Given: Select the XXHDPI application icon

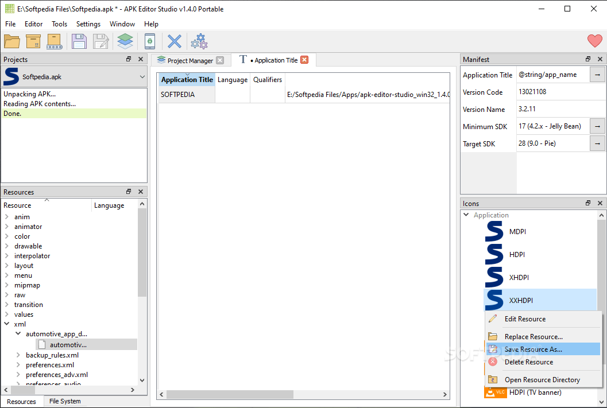Looking at the screenshot, I should 540,300.
